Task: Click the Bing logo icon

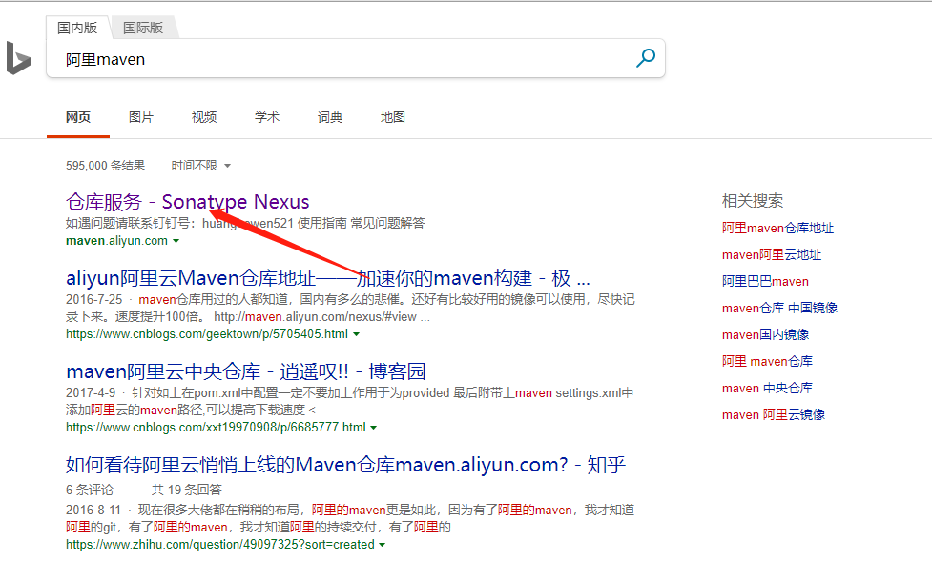Action: [18, 58]
